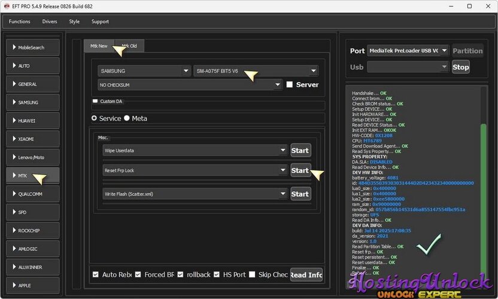This screenshot has width=498, height=299.
Task: Click the storage UFS log line
Action: click(366, 215)
